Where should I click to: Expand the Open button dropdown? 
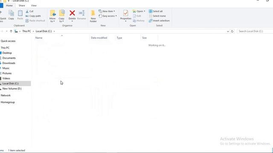[144, 11]
